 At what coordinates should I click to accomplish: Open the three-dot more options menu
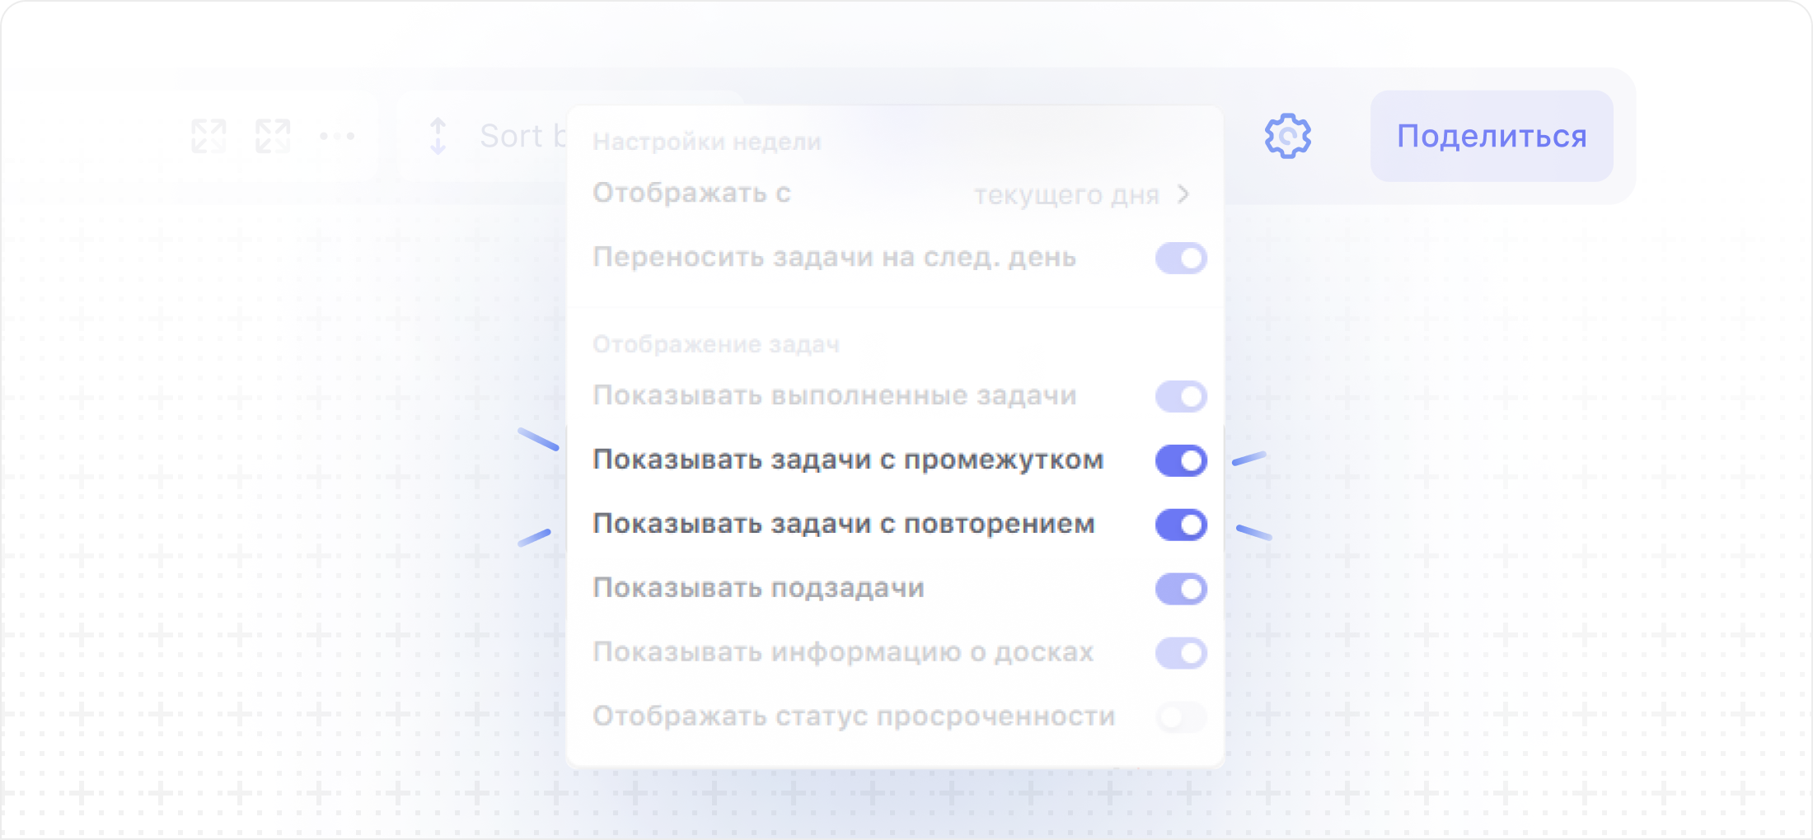337,136
